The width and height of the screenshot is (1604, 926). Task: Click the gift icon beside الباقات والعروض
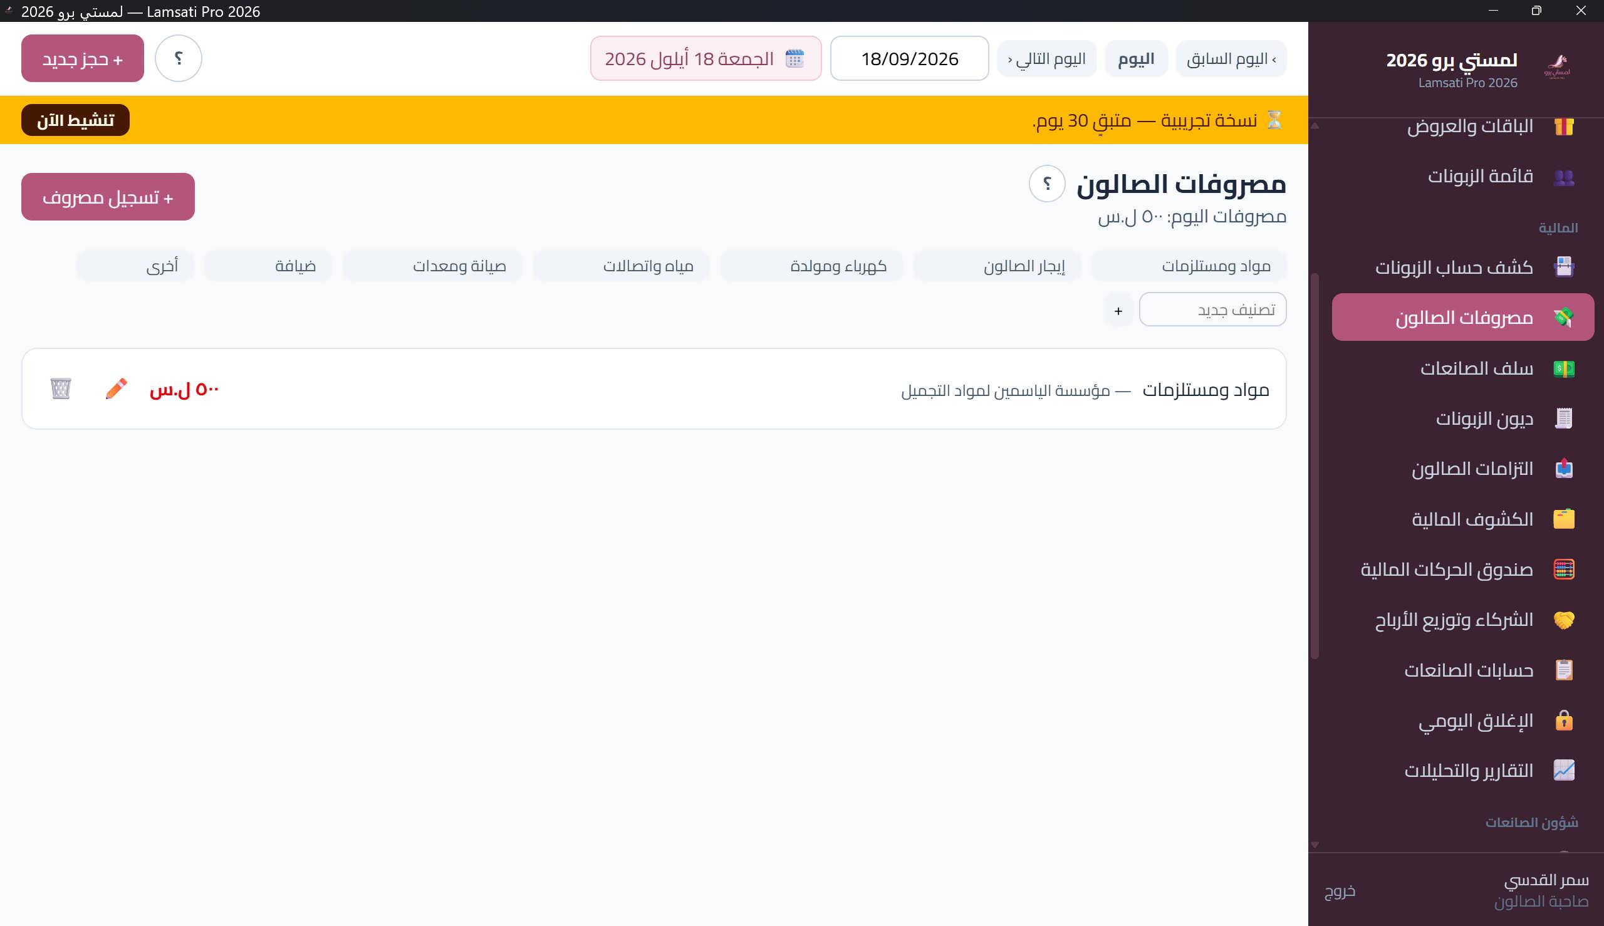(x=1563, y=127)
